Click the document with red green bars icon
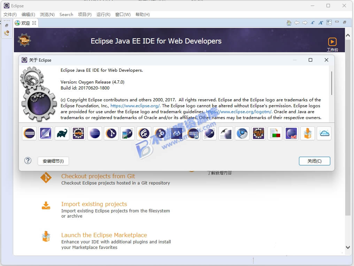354x266 pixels. [x=275, y=133]
